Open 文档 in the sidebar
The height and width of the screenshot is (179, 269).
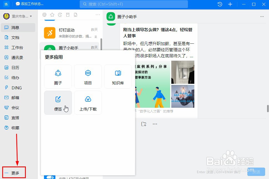(18, 38)
